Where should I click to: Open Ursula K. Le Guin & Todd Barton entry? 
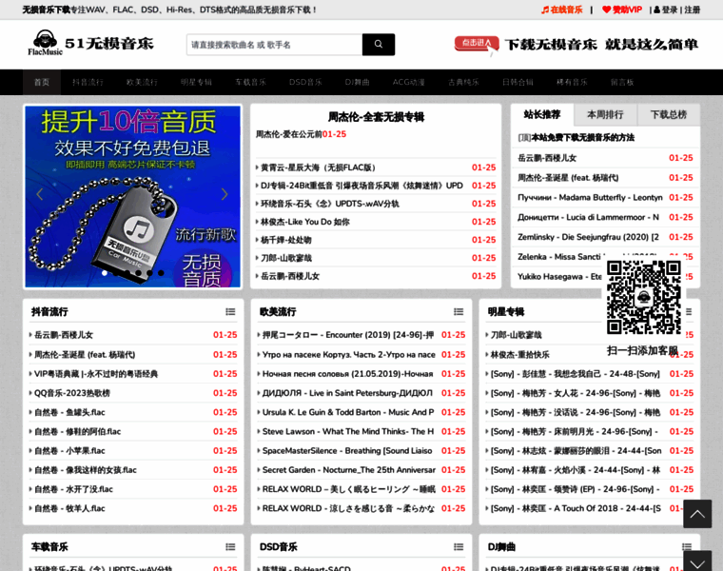click(x=348, y=412)
